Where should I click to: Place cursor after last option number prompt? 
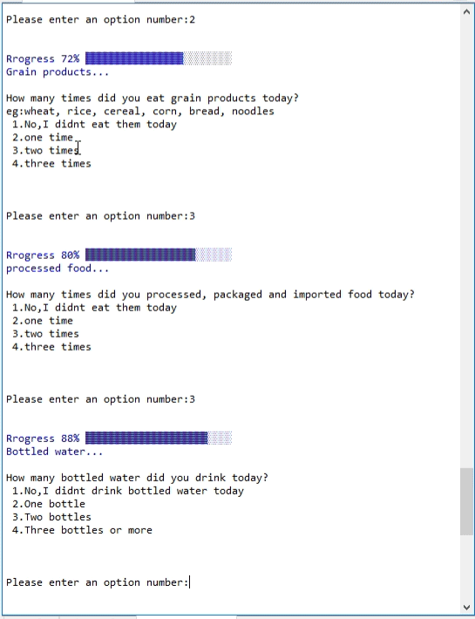190,582
